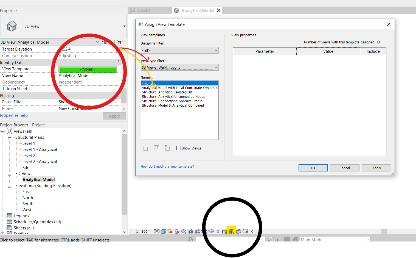Click the How do I modify a view template link
Image resolution: width=416 pixels, height=258 pixels.
[167, 166]
